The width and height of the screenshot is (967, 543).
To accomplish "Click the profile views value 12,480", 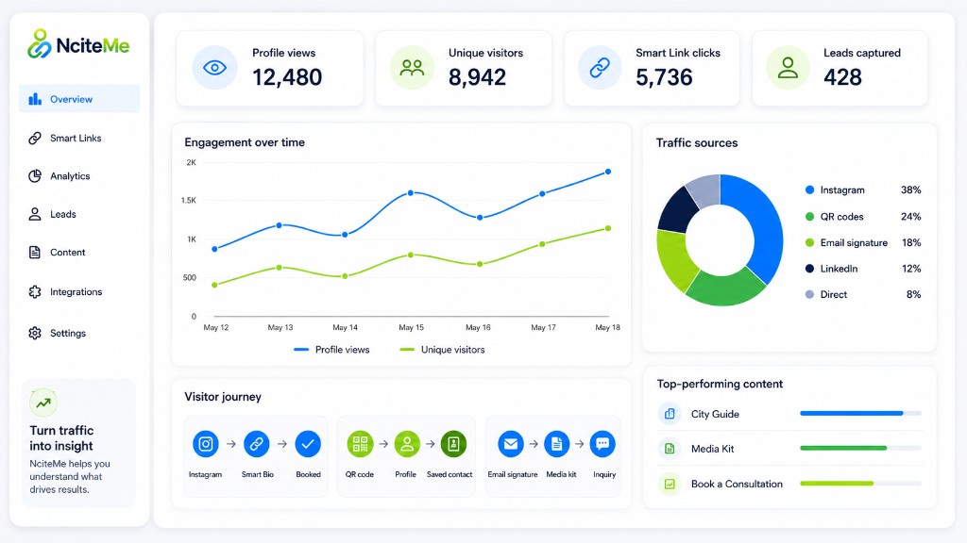I will tap(287, 77).
